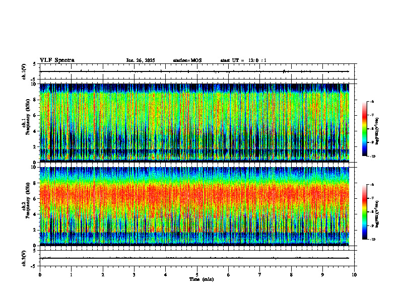Click the "VLF Spectra" title text

[x=57, y=60]
